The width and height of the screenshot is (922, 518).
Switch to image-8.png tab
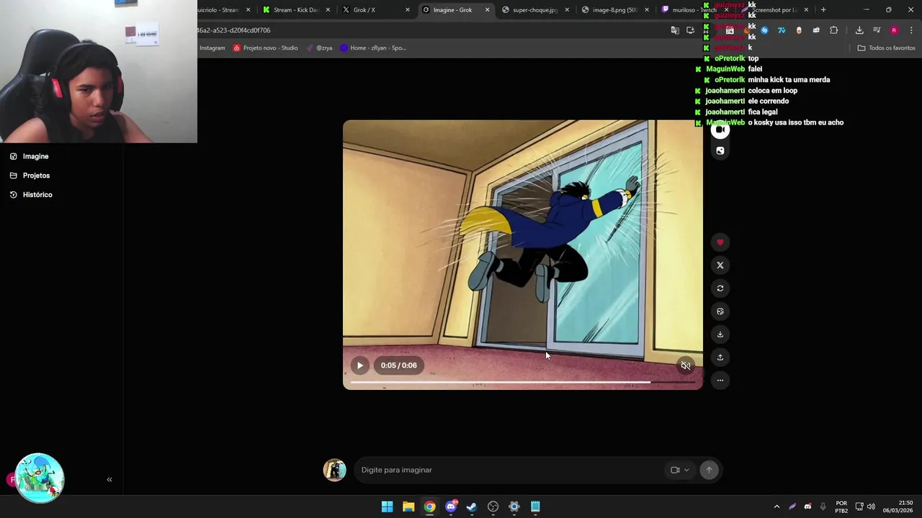[614, 10]
